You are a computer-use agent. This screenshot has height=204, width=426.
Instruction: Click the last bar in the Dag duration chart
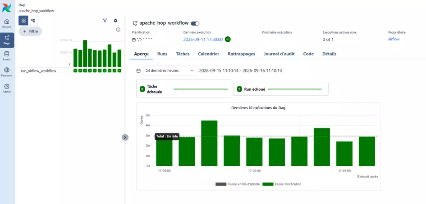(367, 151)
